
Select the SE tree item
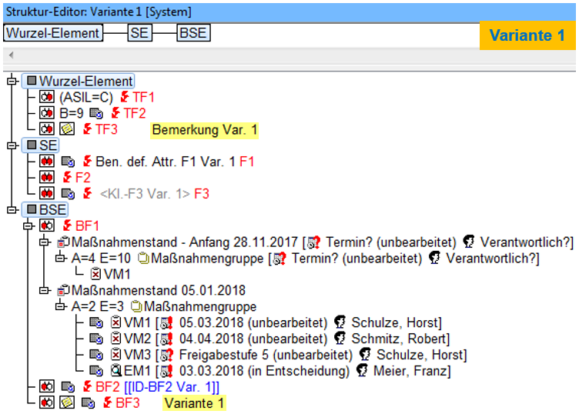(x=41, y=145)
